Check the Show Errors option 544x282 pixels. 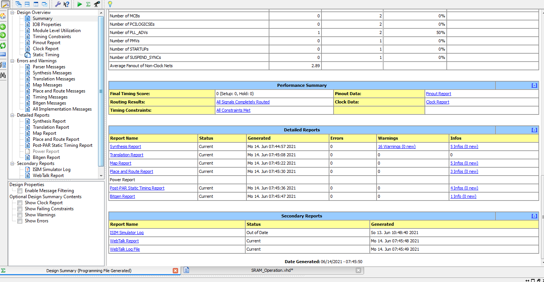pos(20,221)
